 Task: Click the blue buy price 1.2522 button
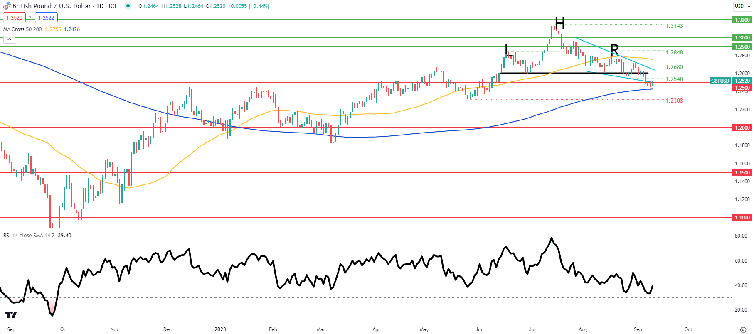(x=46, y=17)
